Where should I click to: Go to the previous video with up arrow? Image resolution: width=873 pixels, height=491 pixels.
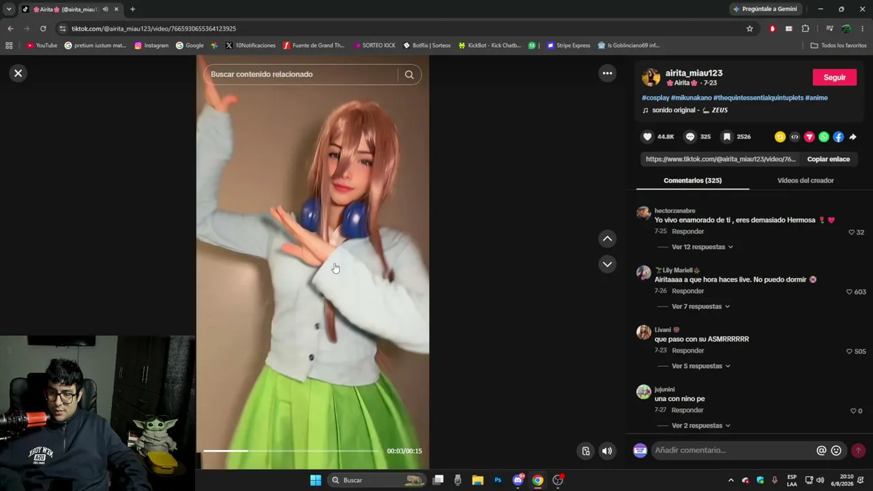[607, 239]
